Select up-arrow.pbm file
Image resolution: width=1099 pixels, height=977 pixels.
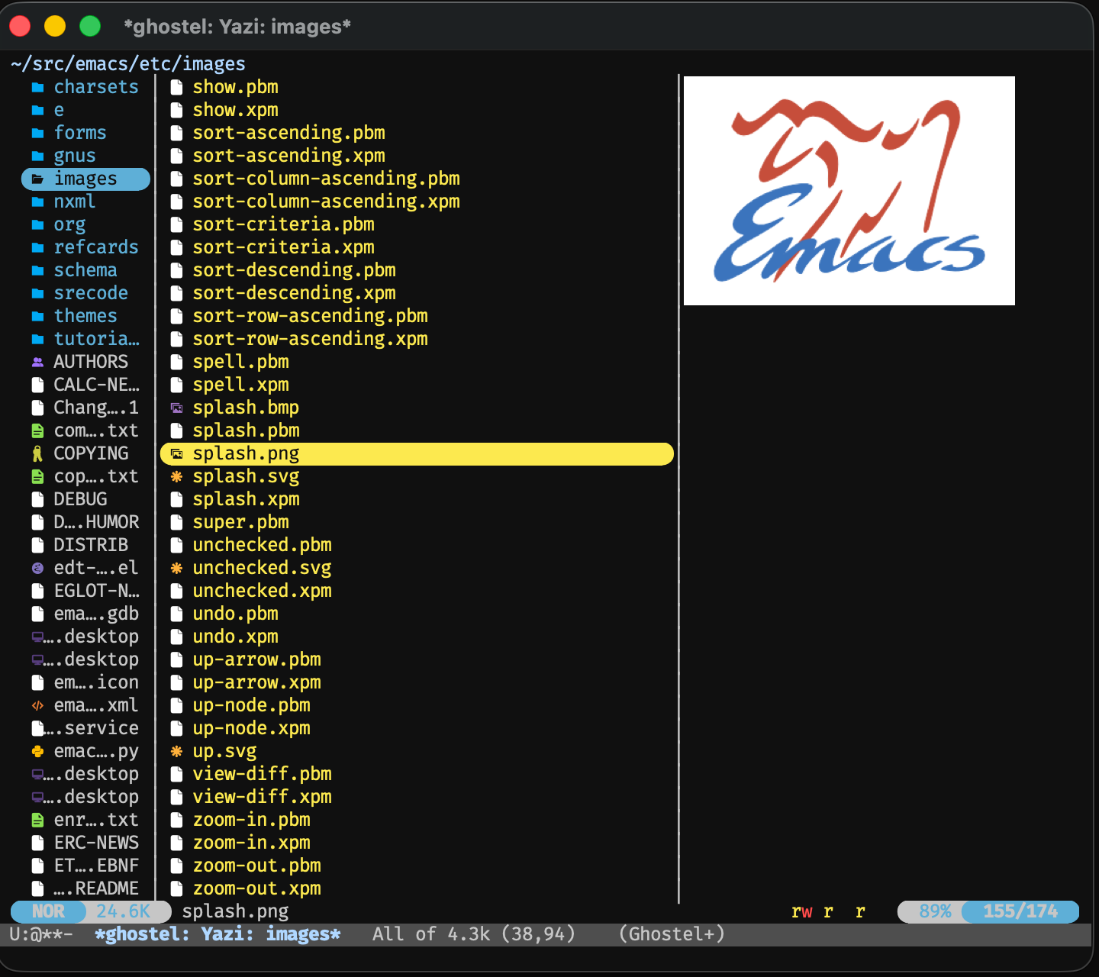coord(256,659)
